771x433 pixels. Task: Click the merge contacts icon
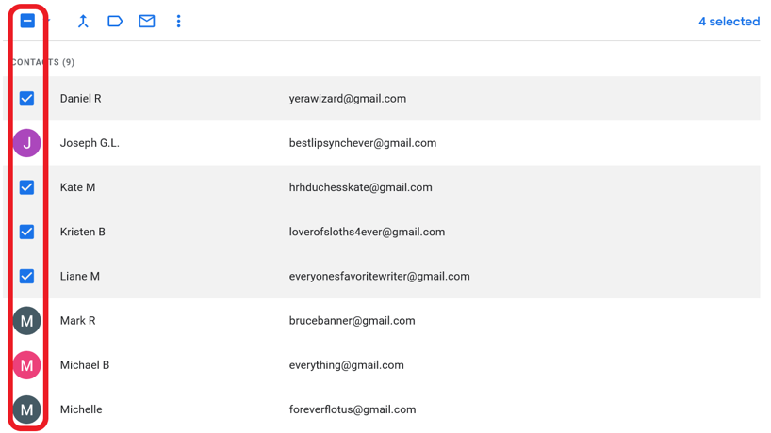pos(83,21)
